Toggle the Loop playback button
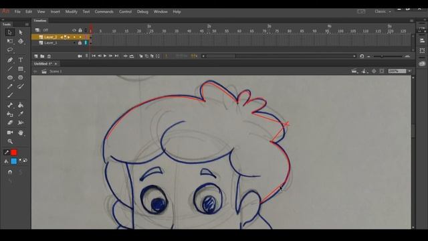 [x=132, y=56]
